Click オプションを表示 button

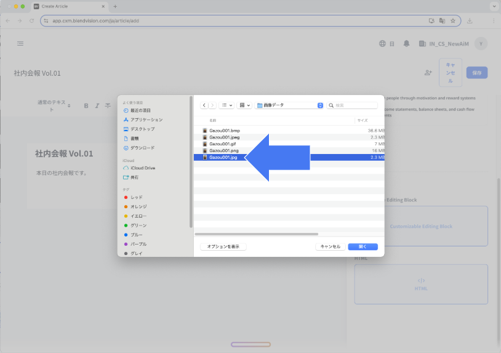tap(223, 246)
